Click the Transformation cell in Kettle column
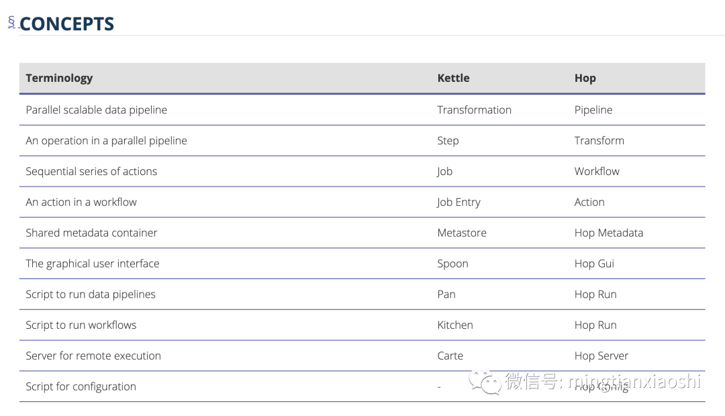Screen dimensions: 725x416 tap(474, 110)
